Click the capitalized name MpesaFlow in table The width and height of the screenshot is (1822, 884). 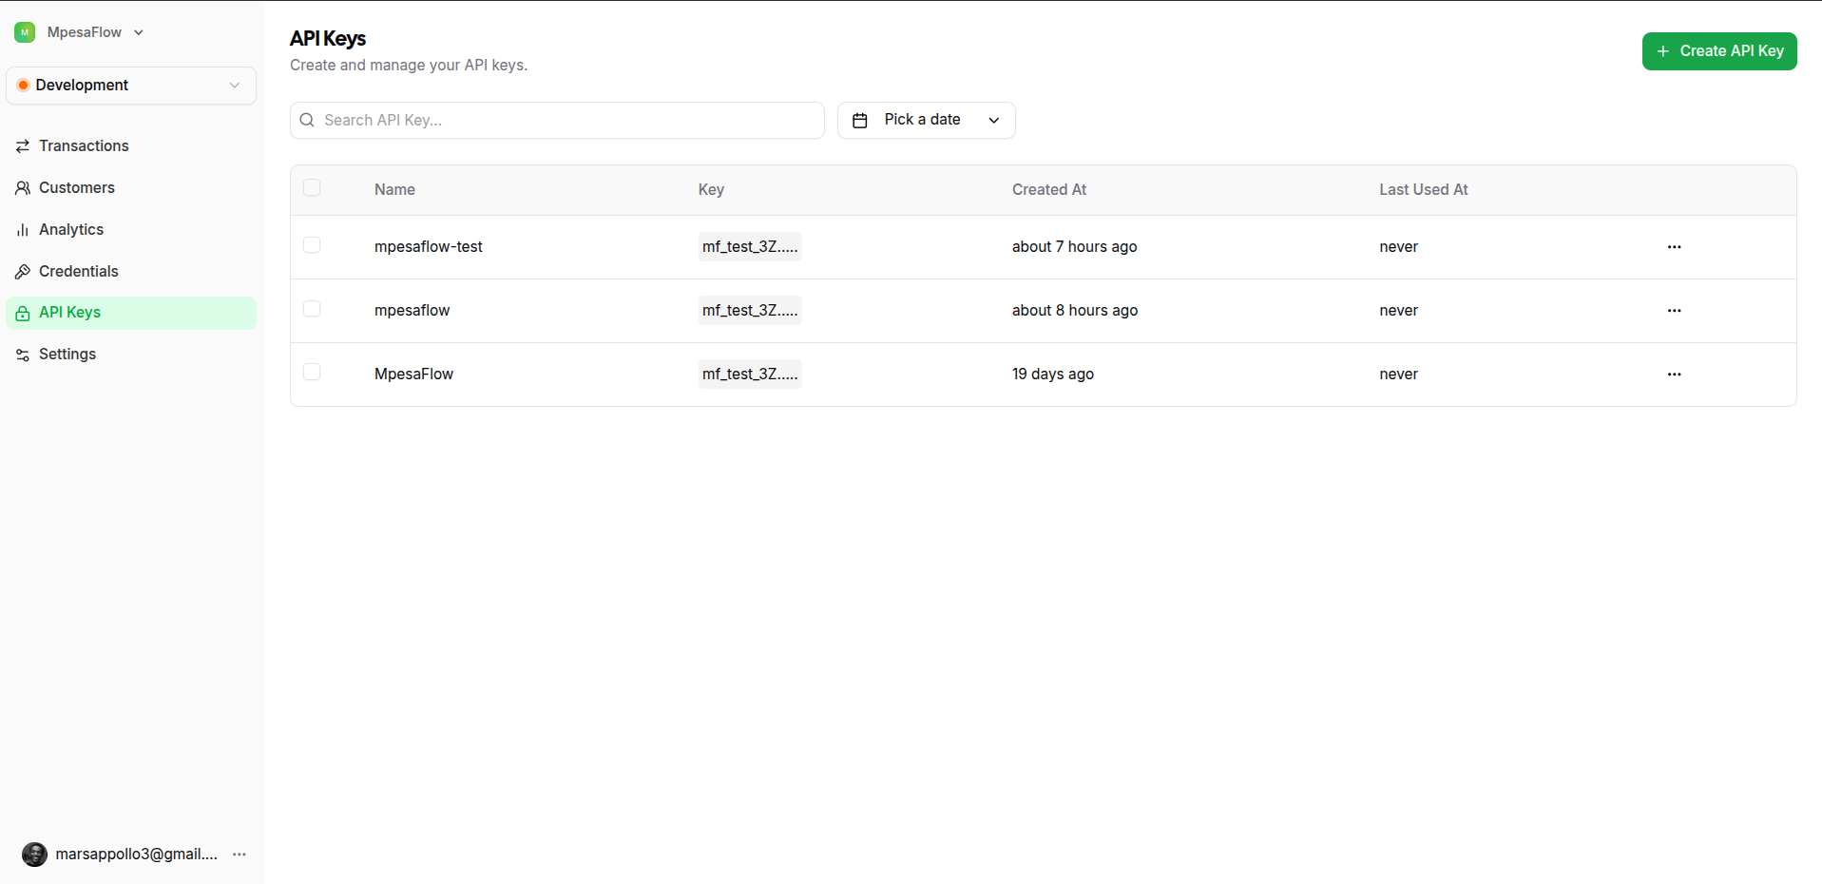click(413, 375)
